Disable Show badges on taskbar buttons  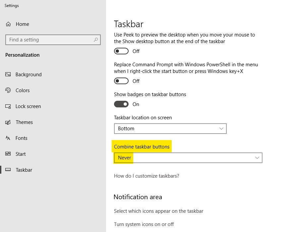tap(121, 104)
